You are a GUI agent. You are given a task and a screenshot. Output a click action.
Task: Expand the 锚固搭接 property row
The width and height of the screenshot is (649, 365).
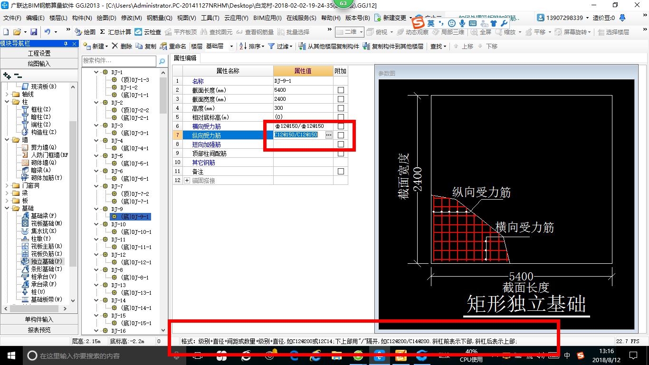tap(187, 181)
